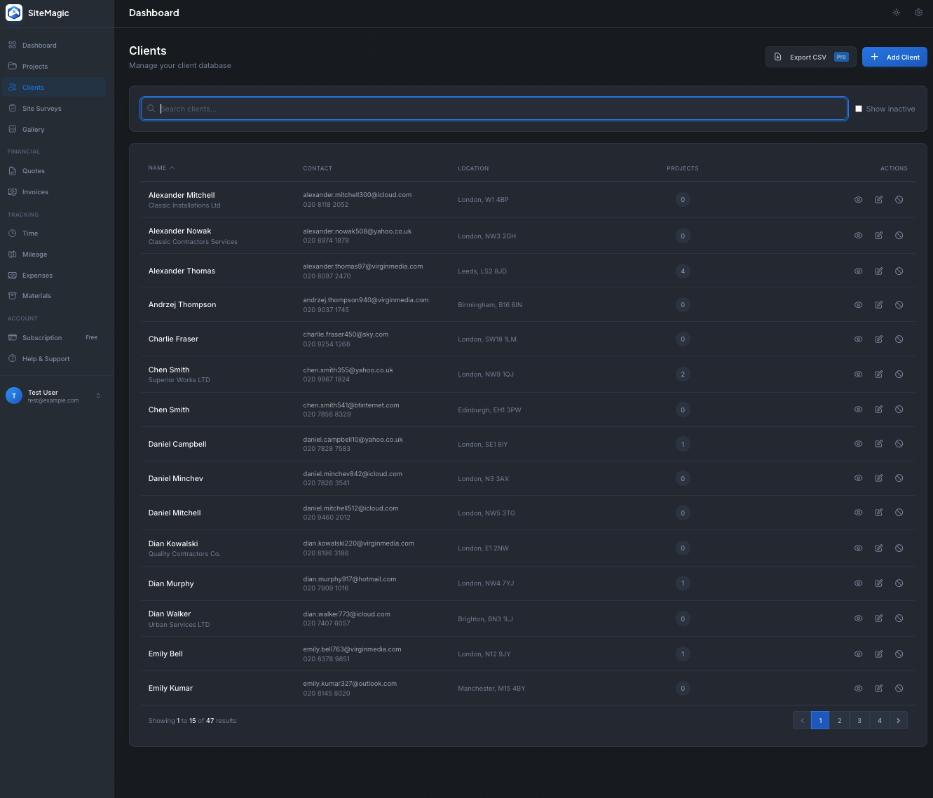Toggle the Name column sort order
Viewport: 933px width, 798px height.
point(161,168)
